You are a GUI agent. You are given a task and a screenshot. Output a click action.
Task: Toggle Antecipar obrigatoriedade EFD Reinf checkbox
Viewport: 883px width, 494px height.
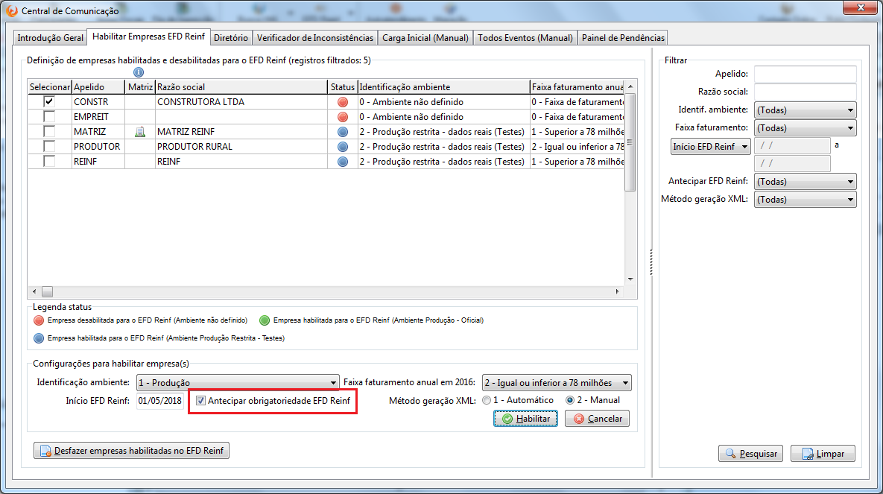201,401
